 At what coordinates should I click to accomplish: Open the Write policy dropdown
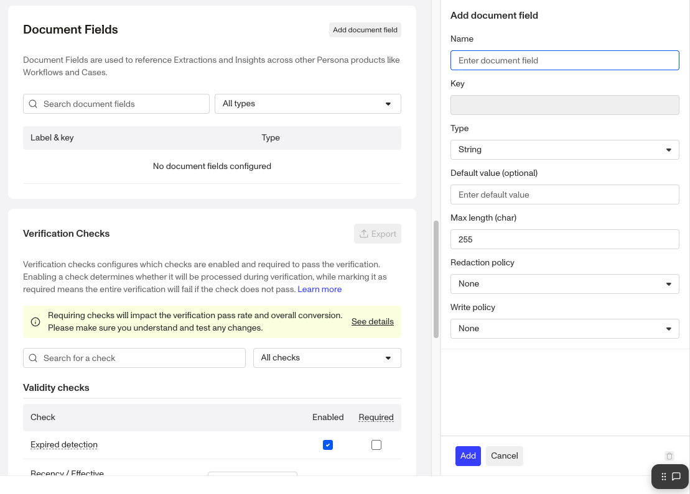click(x=564, y=329)
